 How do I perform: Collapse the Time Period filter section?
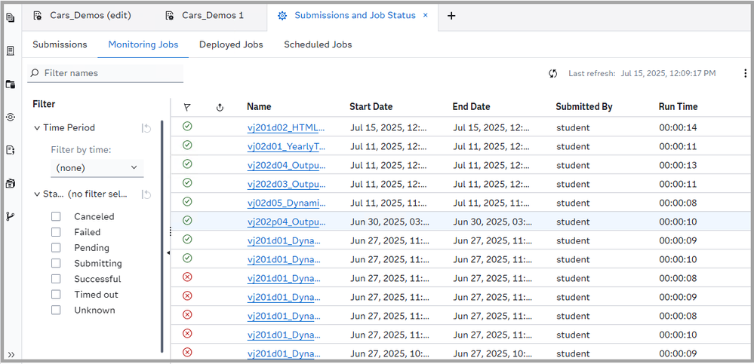tap(37, 128)
